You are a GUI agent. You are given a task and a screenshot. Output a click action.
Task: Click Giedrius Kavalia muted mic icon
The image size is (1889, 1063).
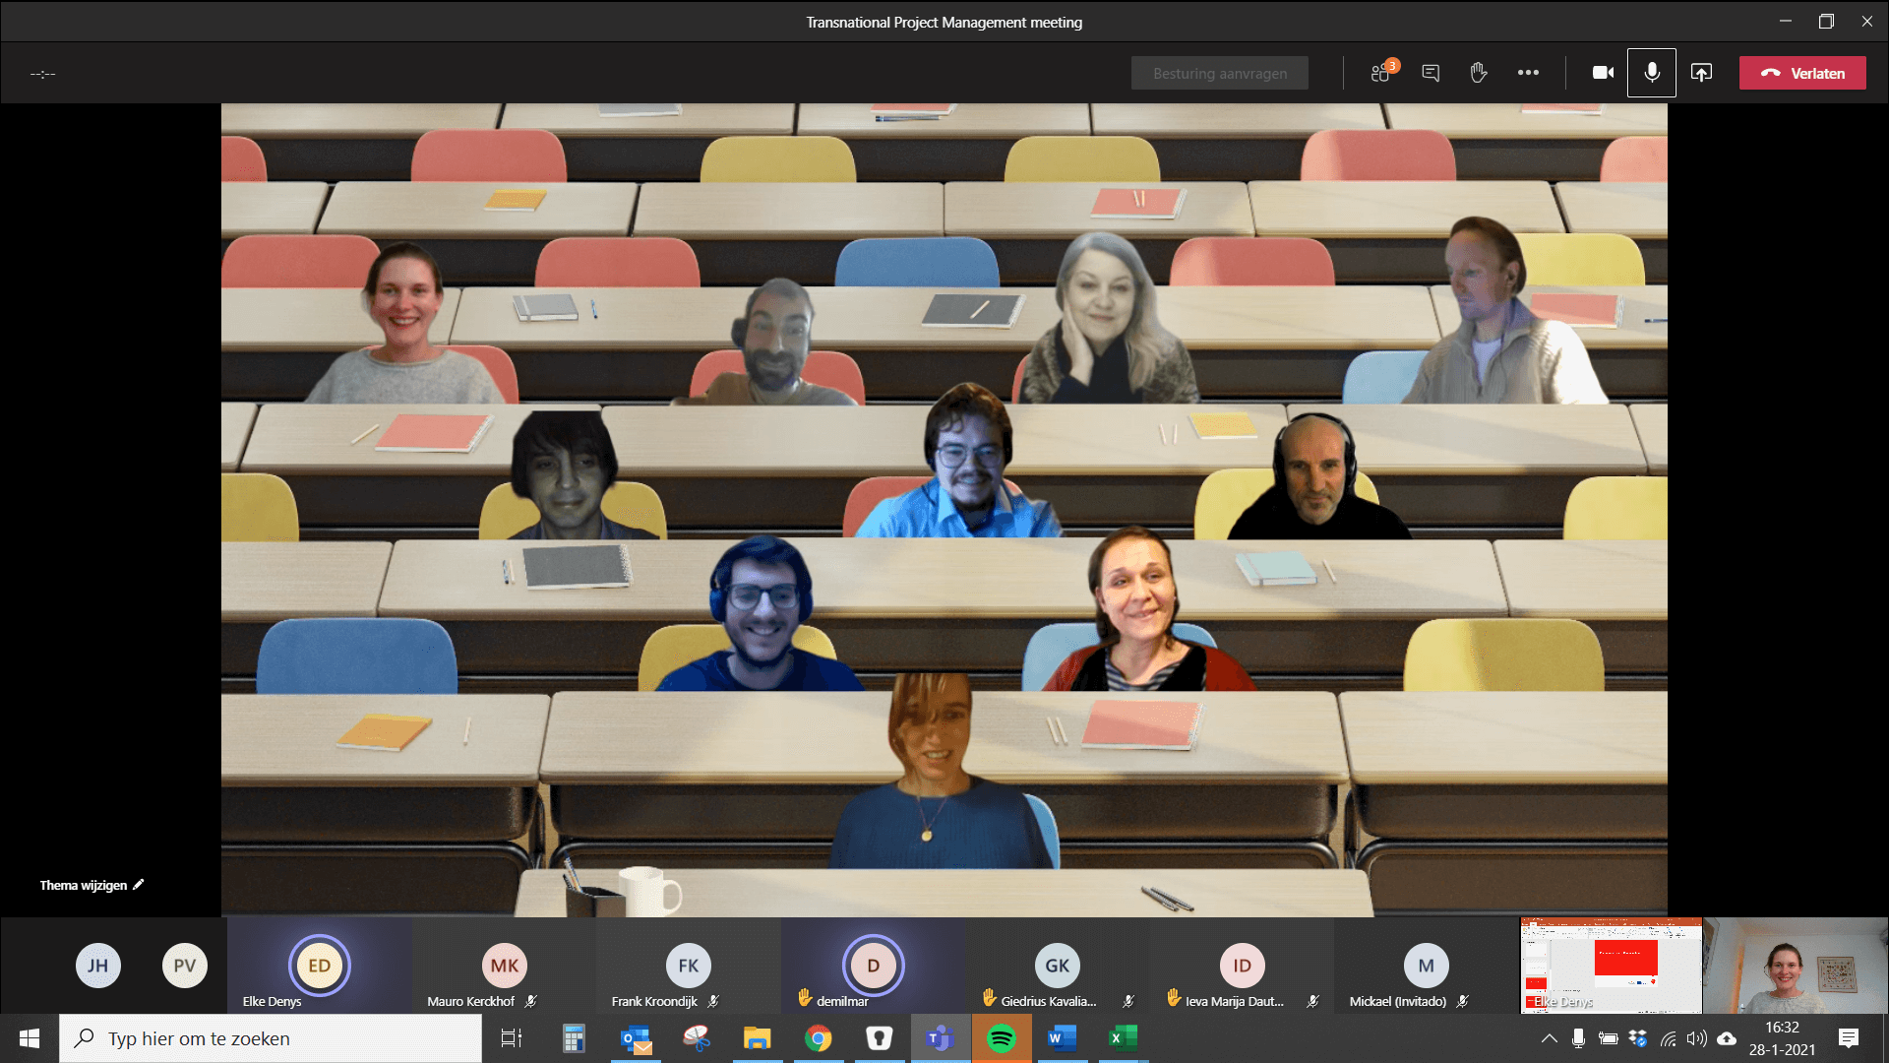point(1128,1001)
